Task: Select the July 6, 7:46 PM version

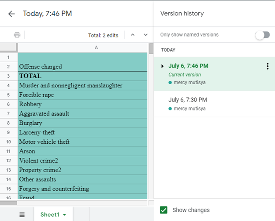Action: [214, 74]
